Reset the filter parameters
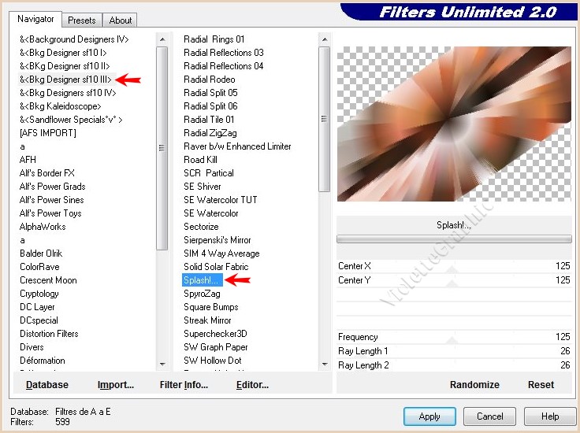 (541, 385)
